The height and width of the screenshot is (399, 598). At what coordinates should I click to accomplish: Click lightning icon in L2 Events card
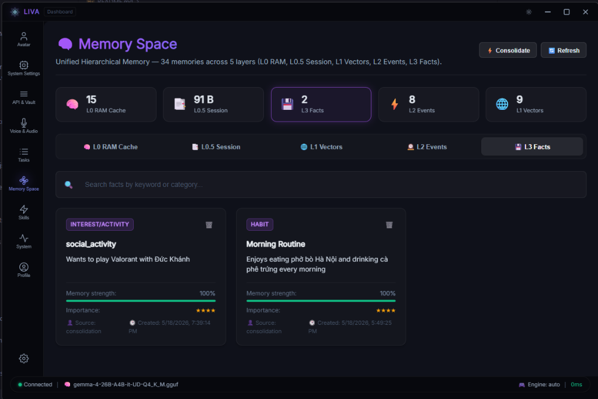pos(395,104)
